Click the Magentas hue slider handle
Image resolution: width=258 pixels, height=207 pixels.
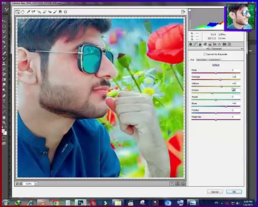click(x=216, y=120)
